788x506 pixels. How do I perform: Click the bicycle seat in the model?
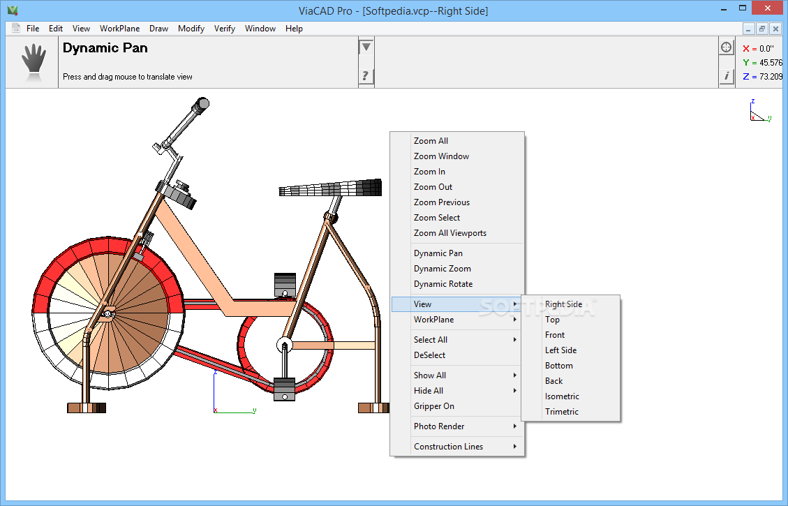(x=330, y=188)
